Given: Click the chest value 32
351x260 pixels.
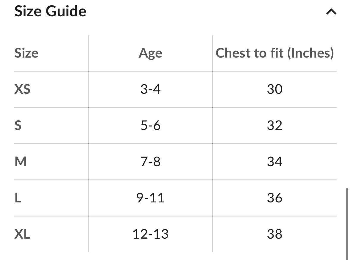Looking at the screenshot, I should 275,126.
